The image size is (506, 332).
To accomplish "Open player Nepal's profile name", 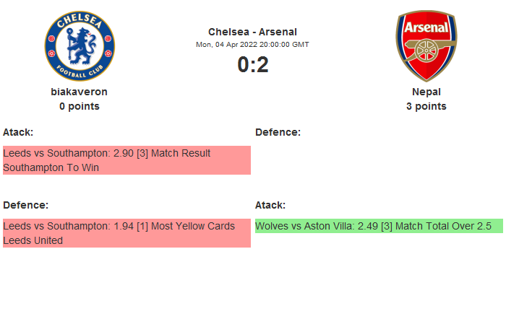I will 426,92.
